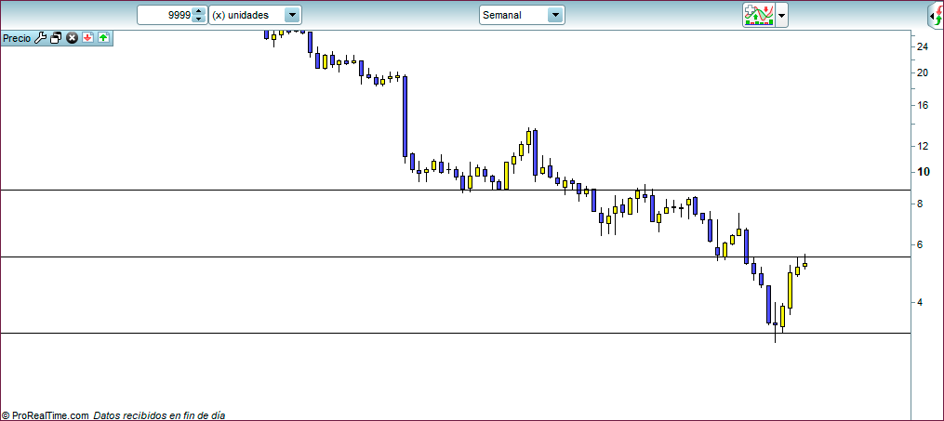Click the Precio panel label
This screenshot has width=944, height=421.
pyautogui.click(x=17, y=38)
